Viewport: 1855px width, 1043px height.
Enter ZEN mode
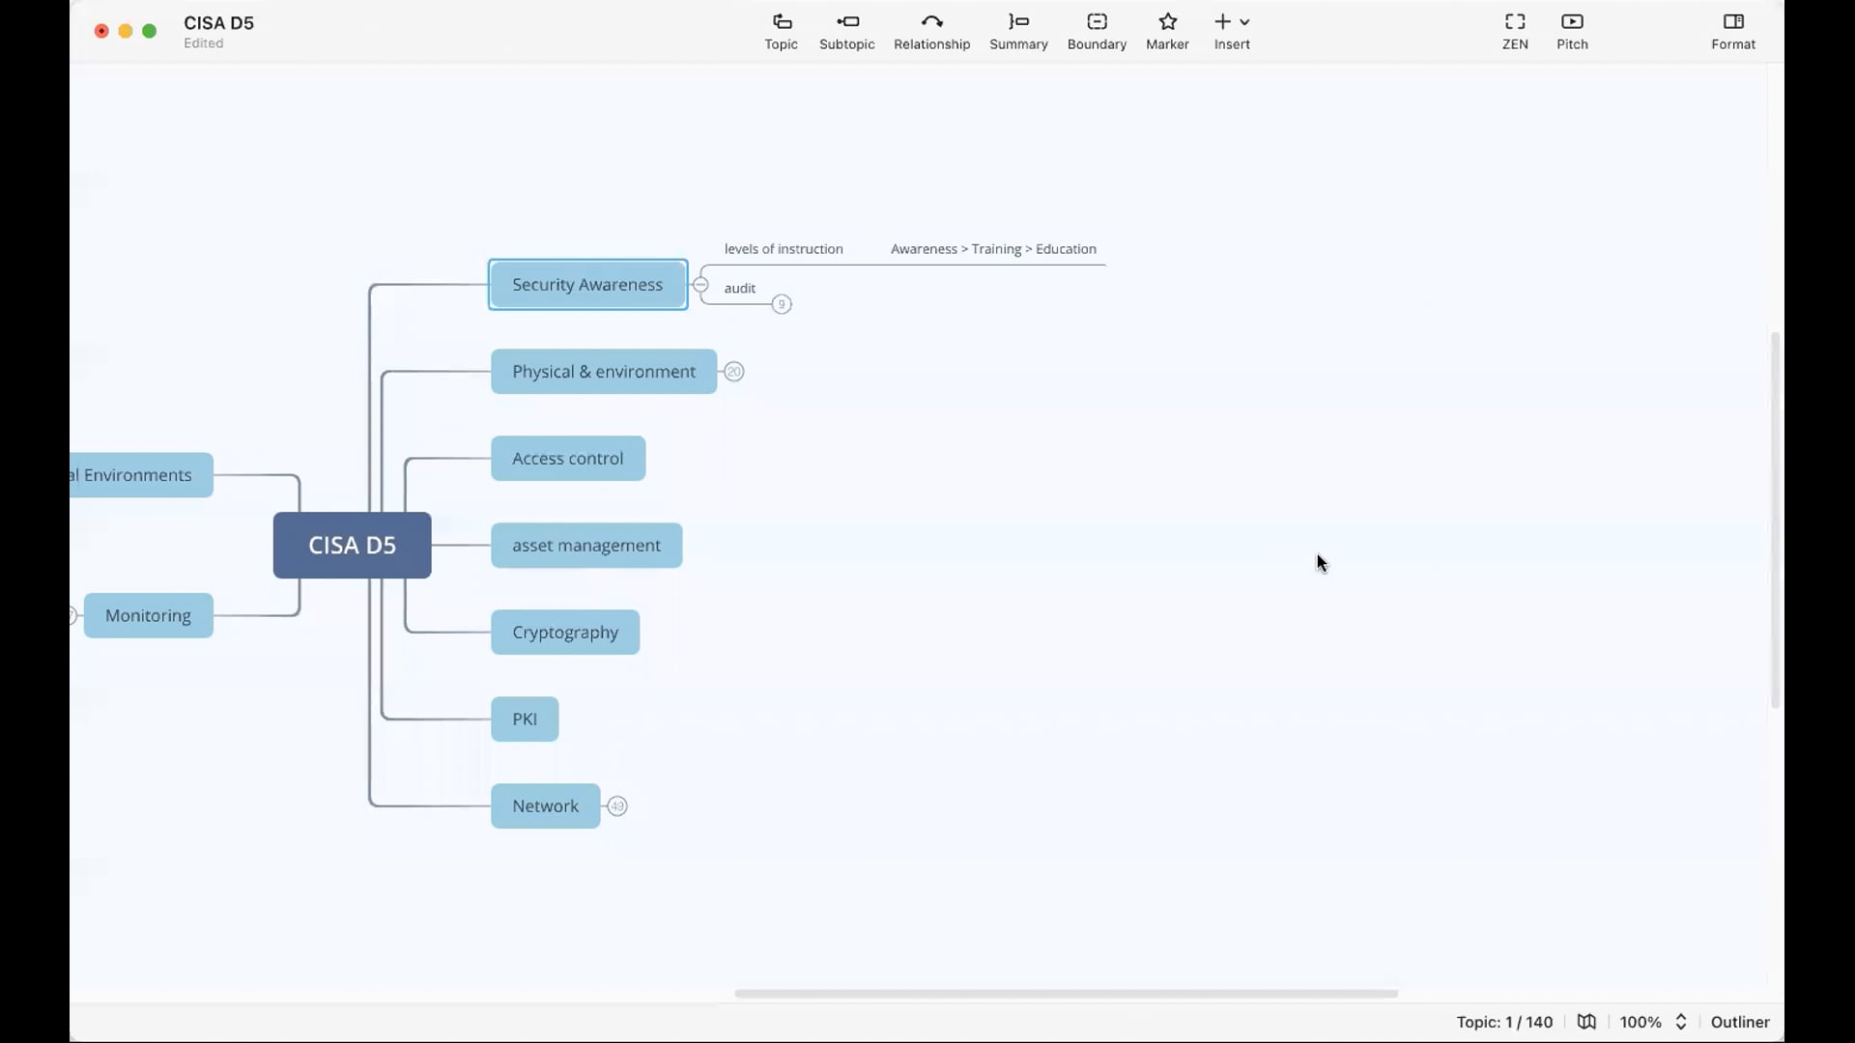[x=1514, y=31]
